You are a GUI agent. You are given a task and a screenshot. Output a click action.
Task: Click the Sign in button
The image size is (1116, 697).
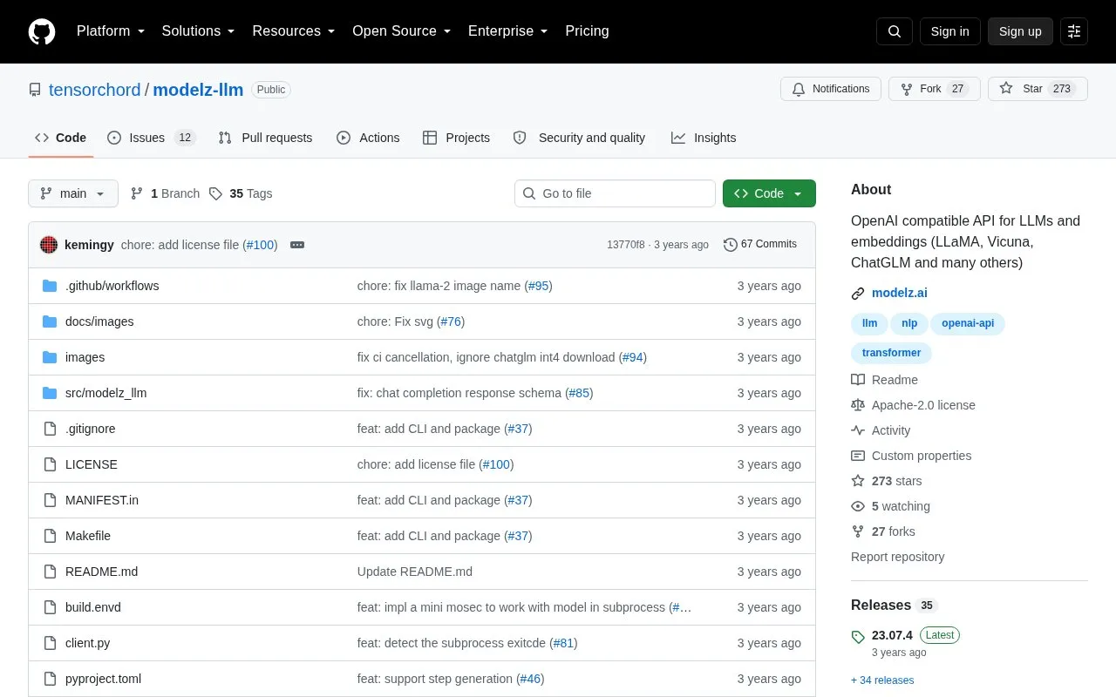(x=949, y=31)
